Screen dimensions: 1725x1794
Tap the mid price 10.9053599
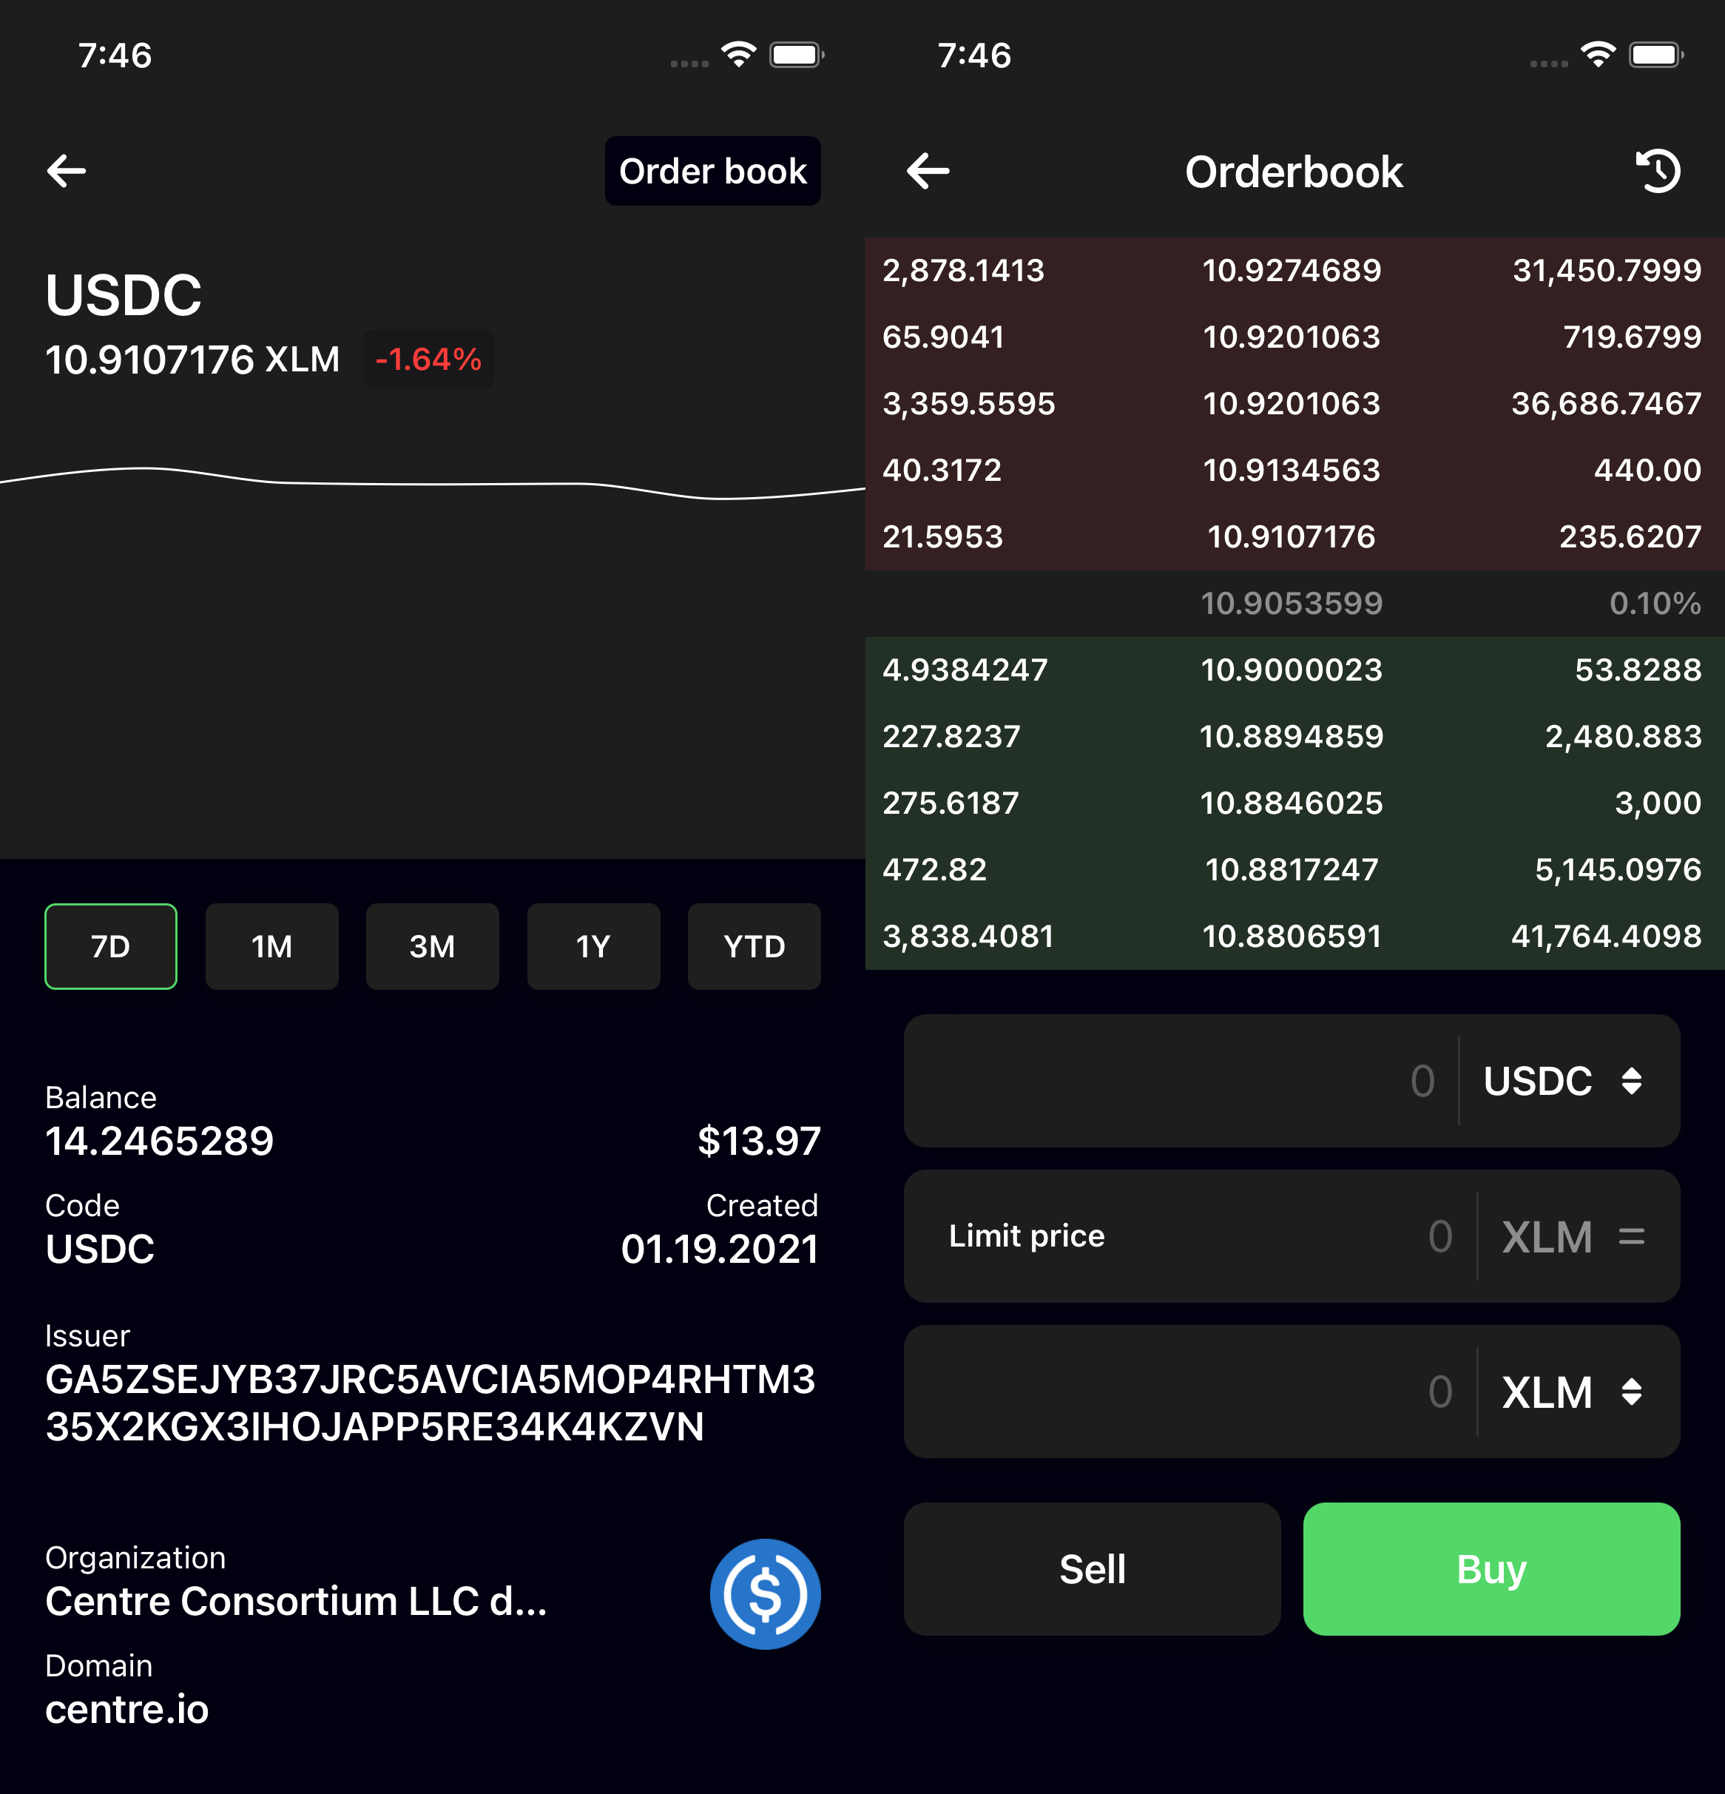1292,603
